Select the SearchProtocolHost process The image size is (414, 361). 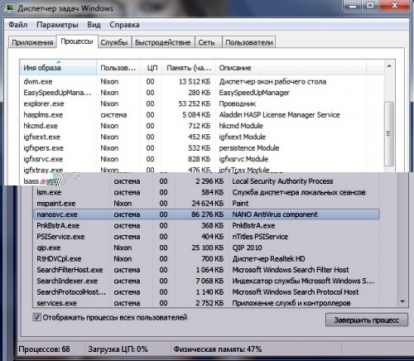[206, 291]
